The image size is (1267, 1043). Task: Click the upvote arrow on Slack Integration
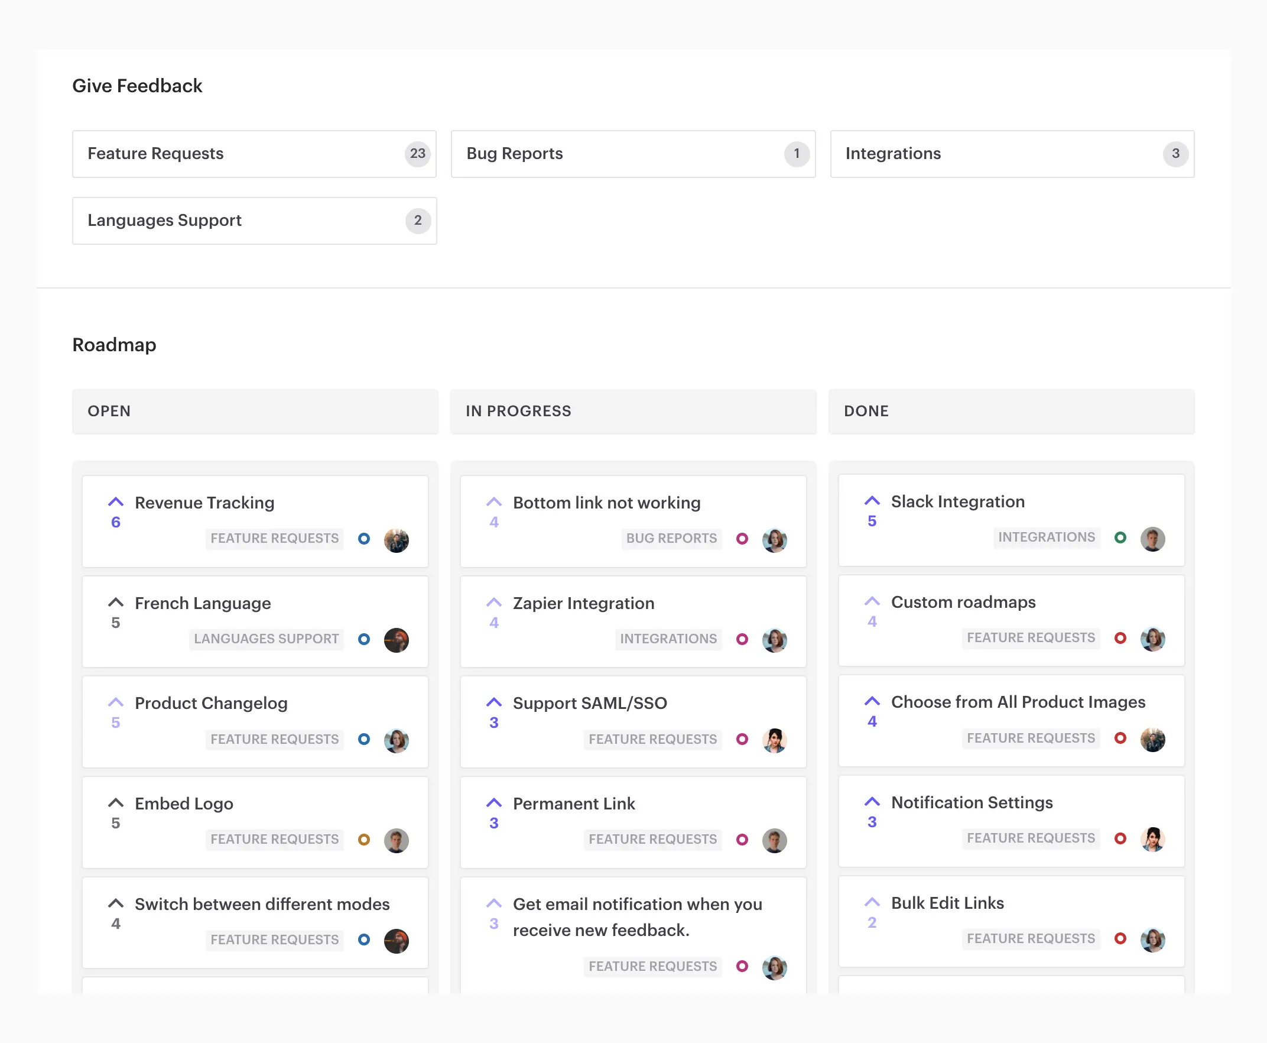click(x=871, y=501)
